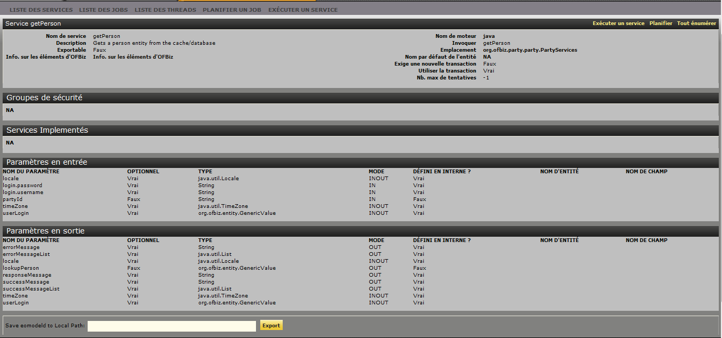Open the login.username parameter link
This screenshot has height=338, width=722.
(22, 192)
